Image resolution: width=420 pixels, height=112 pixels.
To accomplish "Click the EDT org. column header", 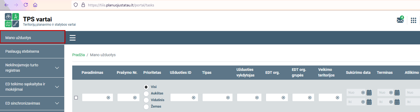I will [x=272, y=73].
